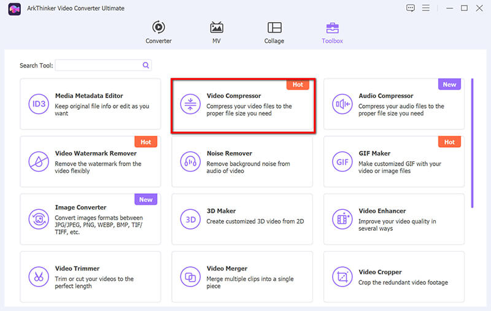Open the Video Merger title
The image size is (491, 311).
[x=227, y=269]
